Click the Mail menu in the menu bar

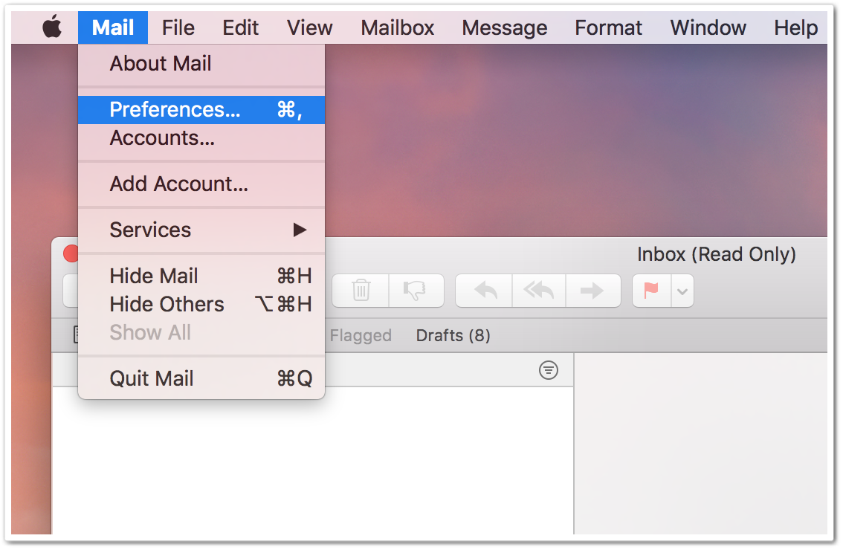(x=113, y=27)
